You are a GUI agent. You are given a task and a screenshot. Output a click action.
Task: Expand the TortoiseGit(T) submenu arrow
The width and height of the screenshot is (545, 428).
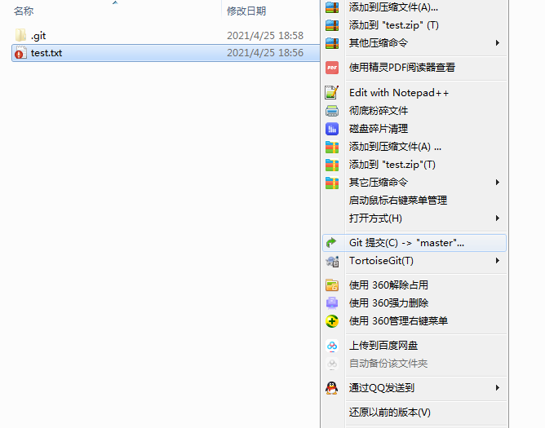[x=498, y=261]
